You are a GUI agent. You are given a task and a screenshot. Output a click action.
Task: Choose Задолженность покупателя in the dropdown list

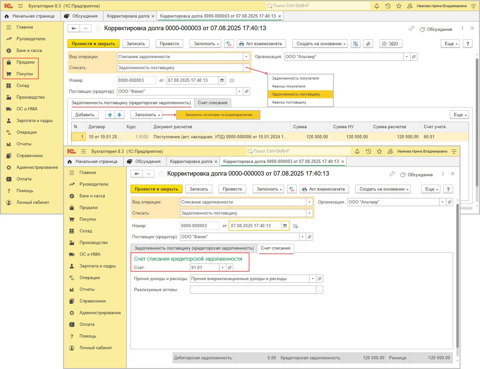click(295, 78)
